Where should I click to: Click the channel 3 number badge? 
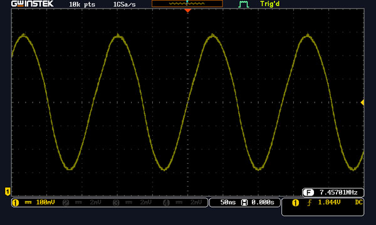click(x=116, y=202)
